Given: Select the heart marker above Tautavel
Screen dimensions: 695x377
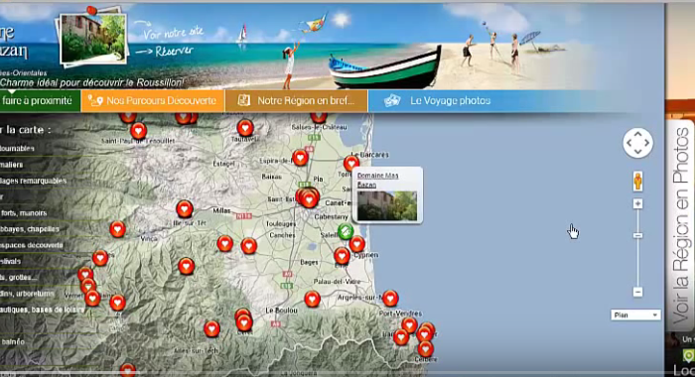Looking at the screenshot, I should [245, 128].
